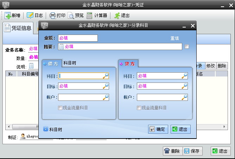
Task: Click the 借方 科目 input field
Action: point(83,76)
